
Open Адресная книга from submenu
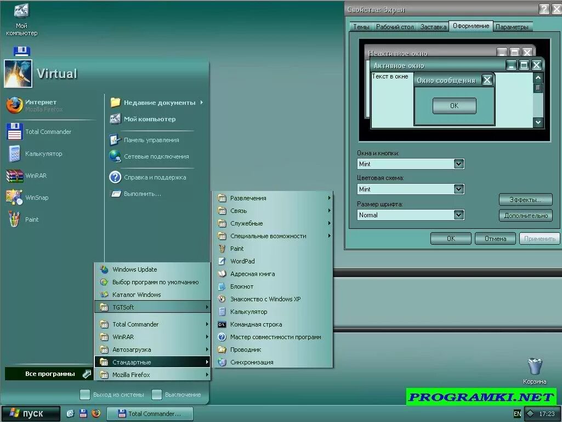pyautogui.click(x=273, y=274)
